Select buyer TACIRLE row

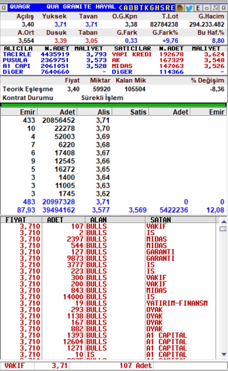point(55,54)
